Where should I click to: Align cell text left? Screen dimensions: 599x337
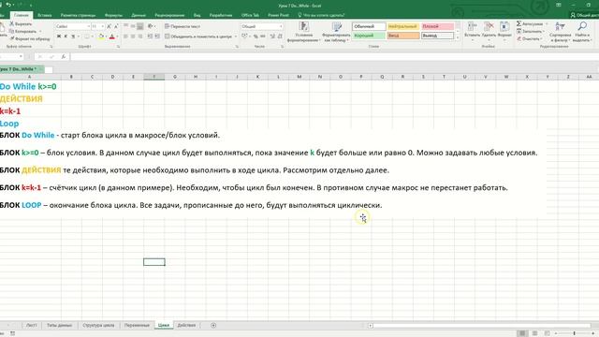pos(125,37)
